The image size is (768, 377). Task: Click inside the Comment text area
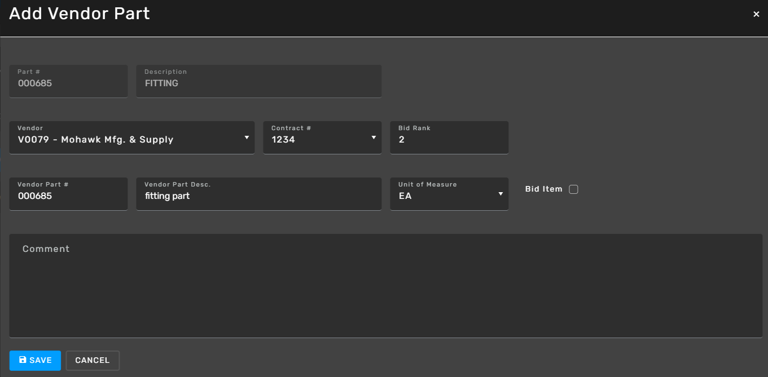pos(385,293)
